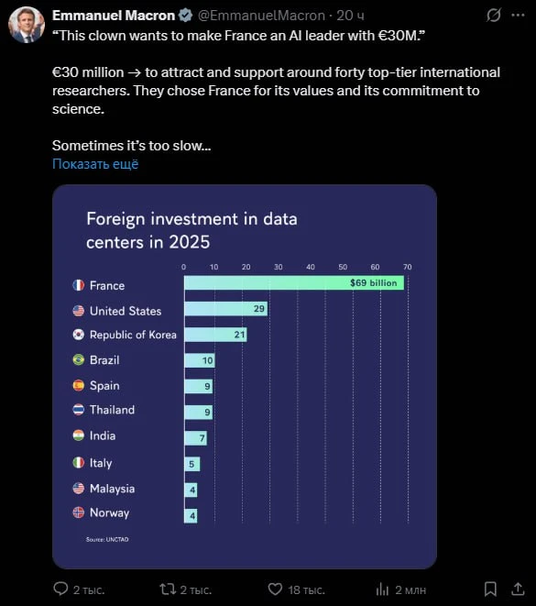Bookmark this tweet
Image resolution: width=536 pixels, height=606 pixels.
point(490,589)
